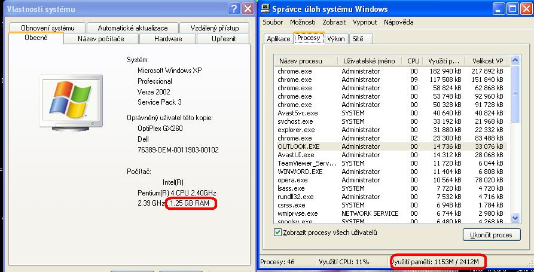Select the opera.exe process row
Image resolution: width=534 pixels, height=272 pixels.
pyautogui.click(x=390, y=180)
